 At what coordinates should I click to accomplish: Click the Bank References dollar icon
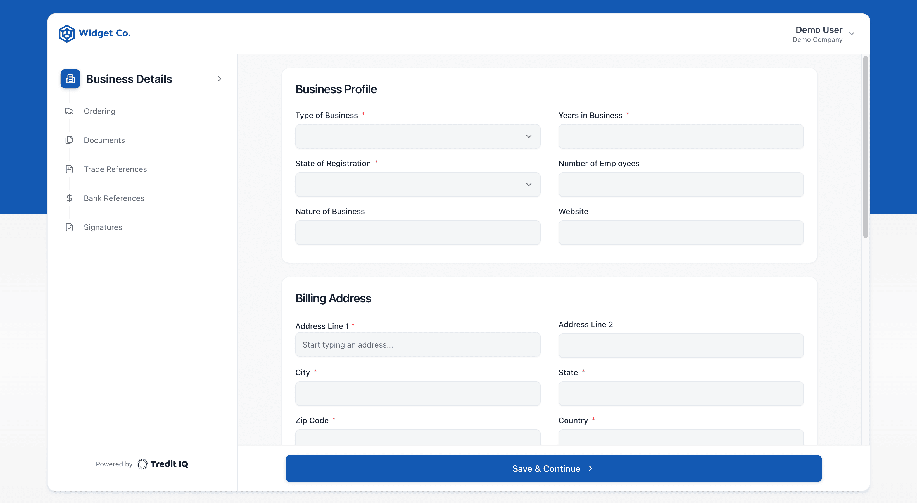click(x=69, y=198)
